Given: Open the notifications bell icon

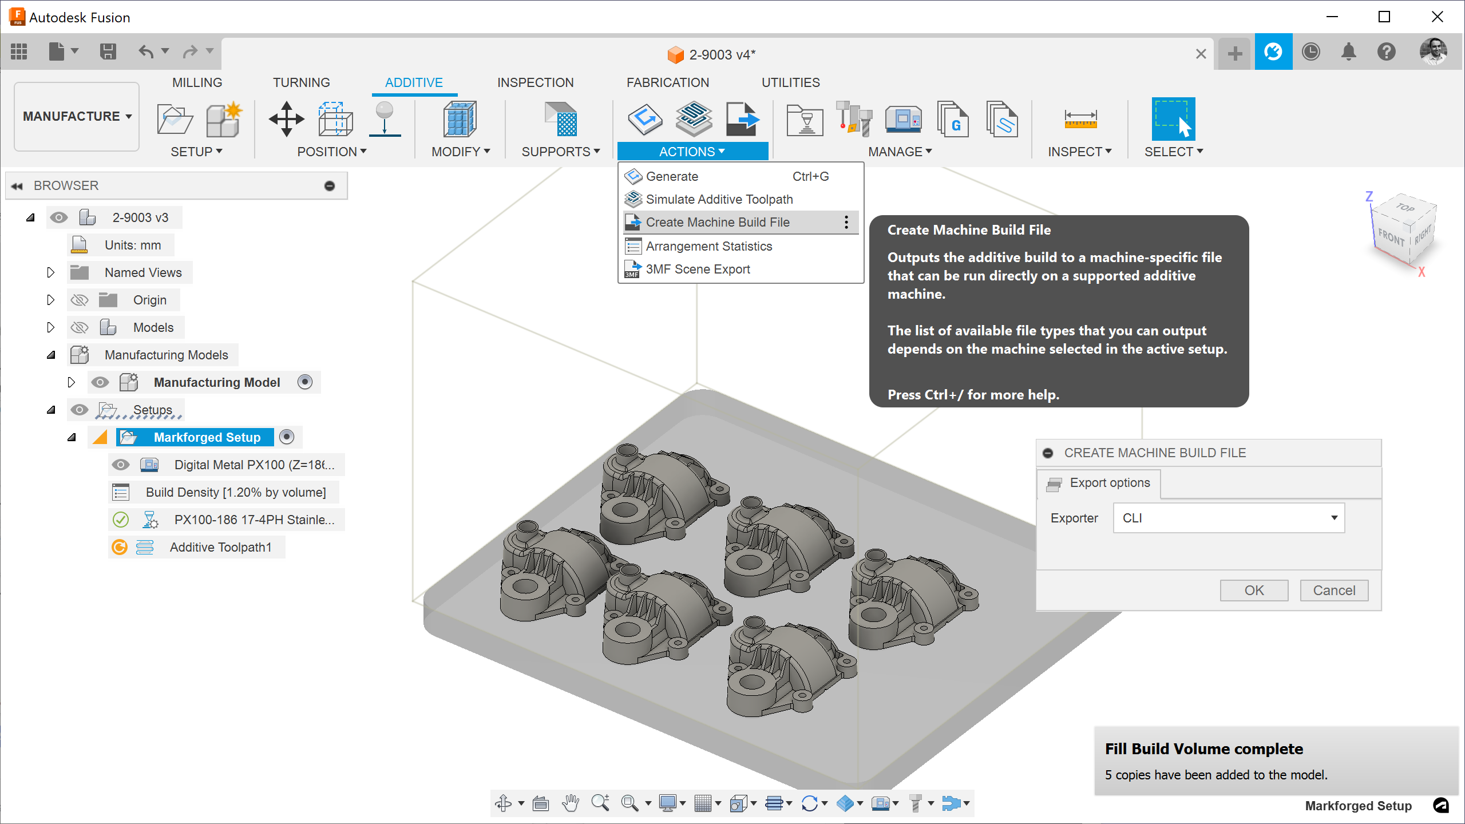Looking at the screenshot, I should click(1348, 52).
